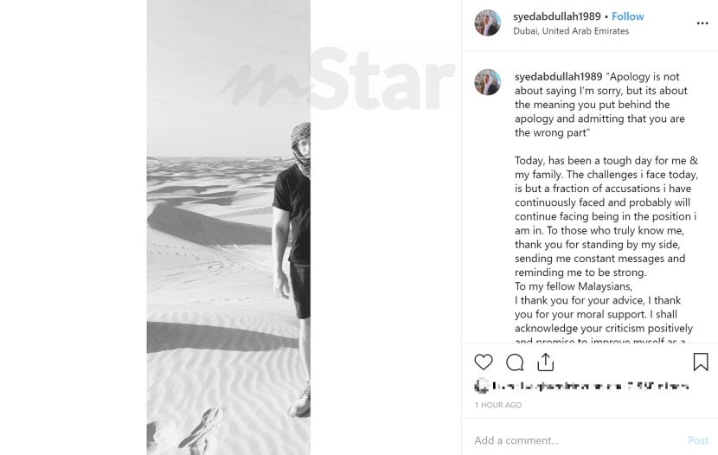
Task: Click the avatar beside the caption
Action: 487,82
